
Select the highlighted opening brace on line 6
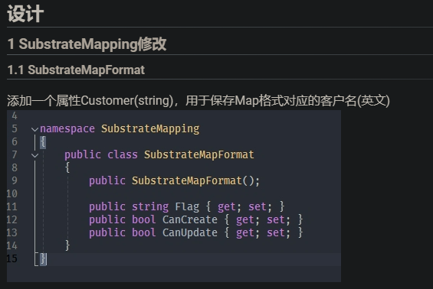point(43,142)
